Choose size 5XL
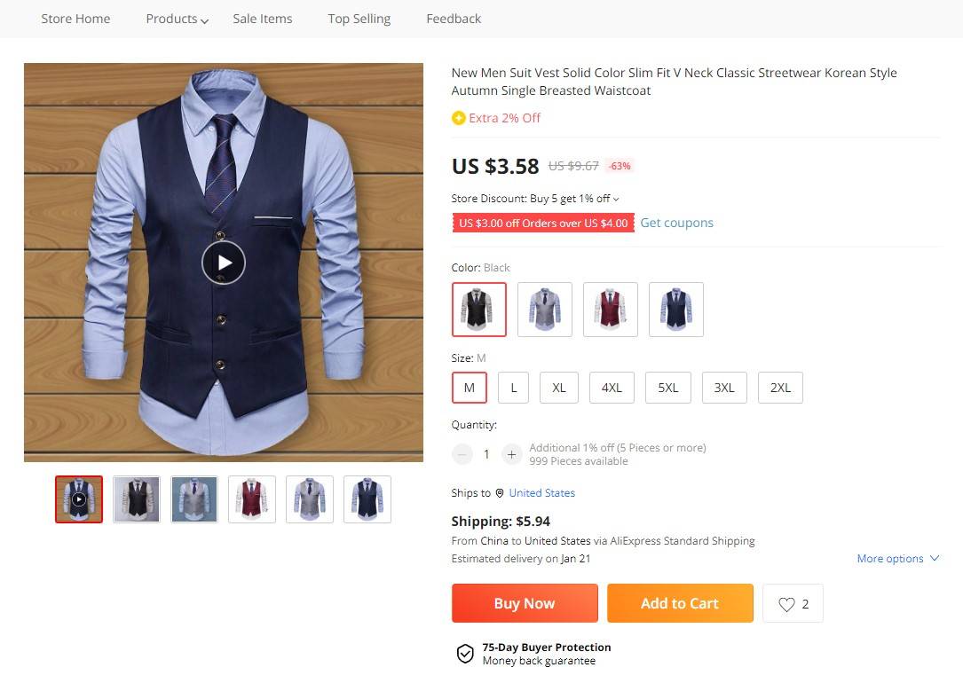The width and height of the screenshot is (963, 691). click(667, 388)
